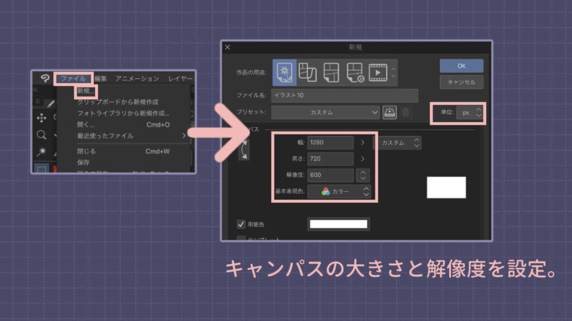Open the 編集 menu
Viewport: 572px width, 321px height.
click(101, 78)
